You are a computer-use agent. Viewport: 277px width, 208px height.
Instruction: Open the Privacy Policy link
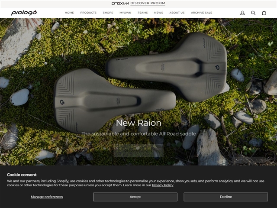162,185
